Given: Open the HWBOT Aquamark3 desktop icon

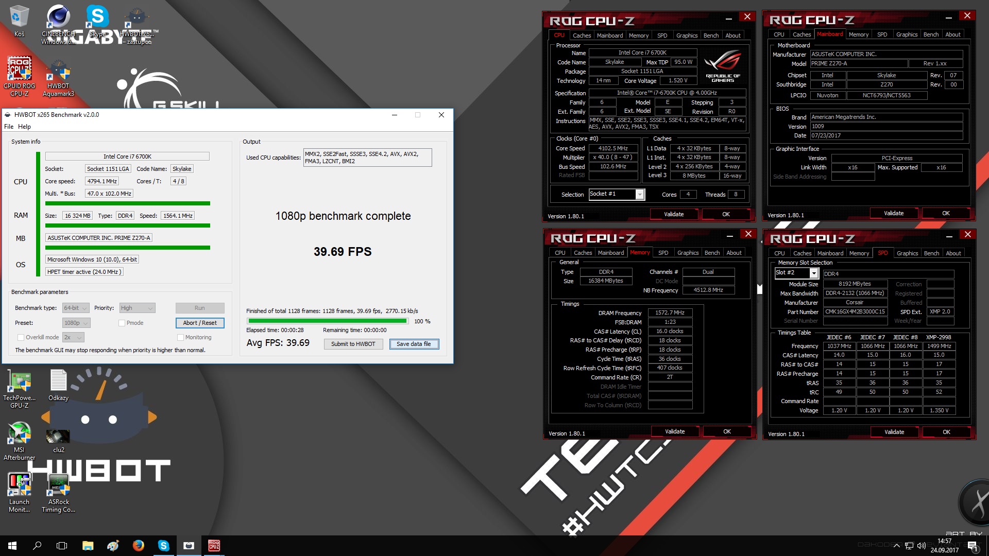Looking at the screenshot, I should click(58, 76).
